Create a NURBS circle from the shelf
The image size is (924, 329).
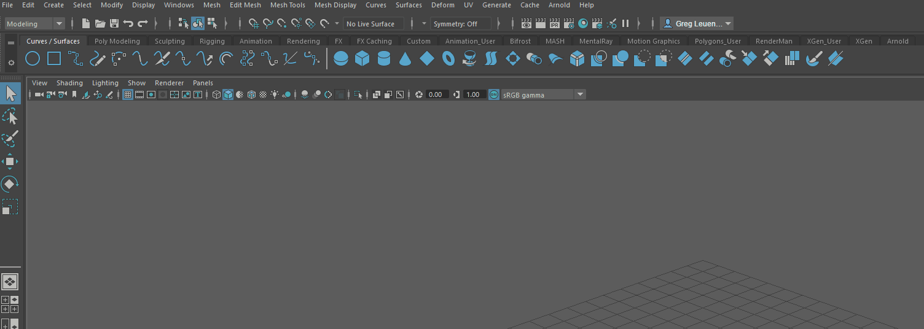pos(33,59)
